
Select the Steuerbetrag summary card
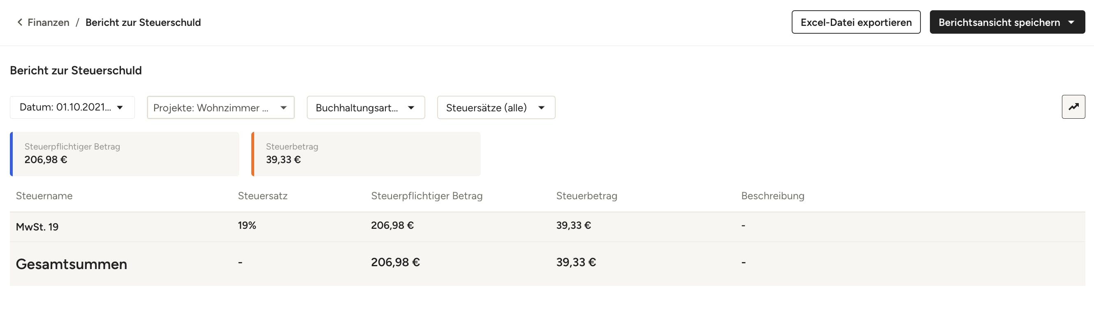click(366, 154)
